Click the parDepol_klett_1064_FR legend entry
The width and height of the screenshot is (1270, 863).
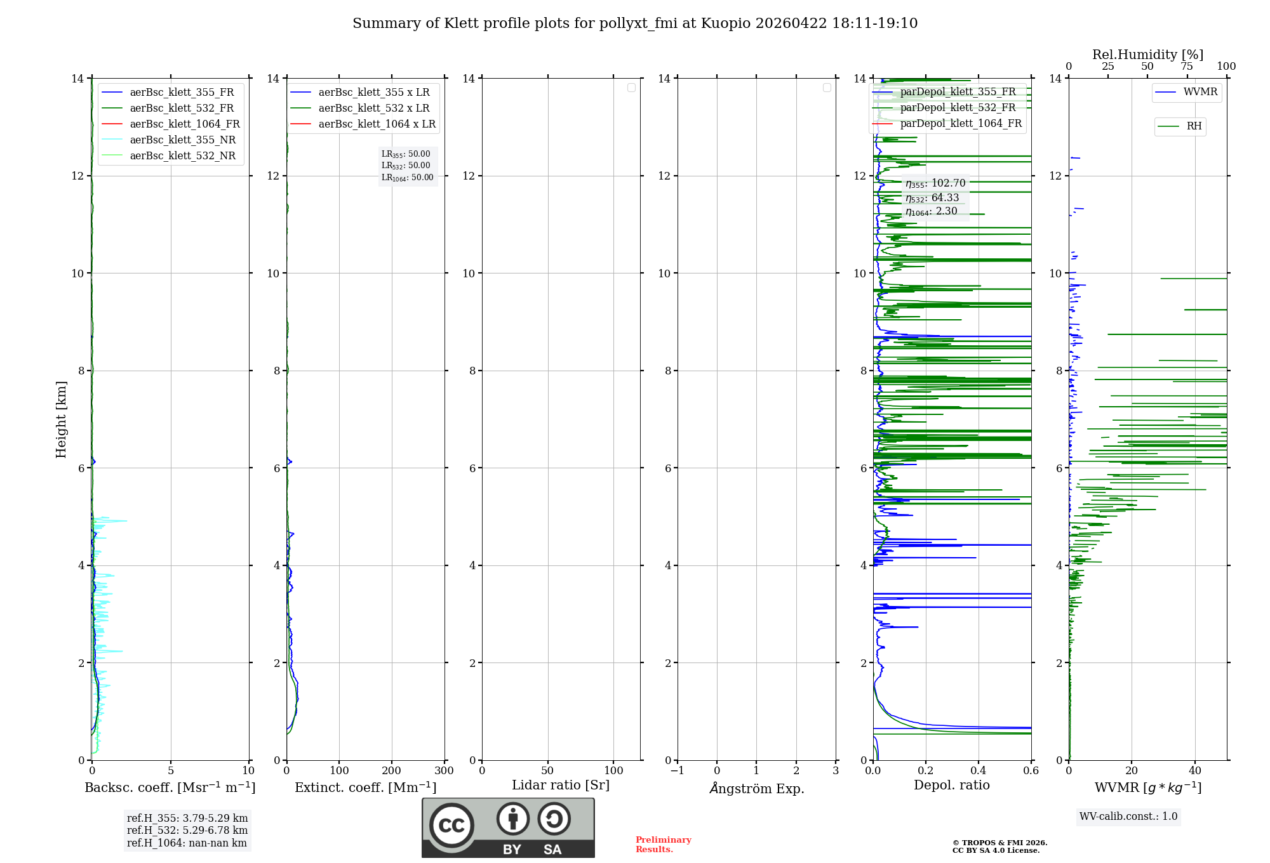point(960,124)
